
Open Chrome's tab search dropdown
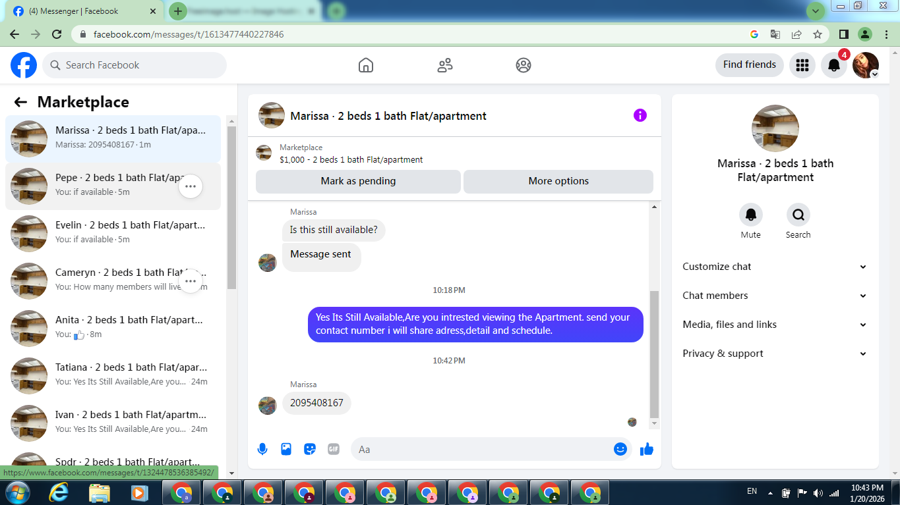(x=816, y=11)
